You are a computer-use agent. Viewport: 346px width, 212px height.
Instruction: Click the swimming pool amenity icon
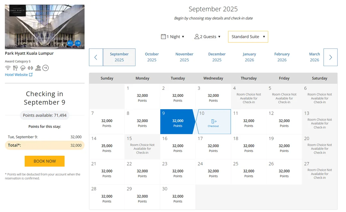pos(38,68)
